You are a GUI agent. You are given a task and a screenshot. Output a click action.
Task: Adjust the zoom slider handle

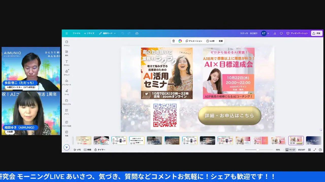pos(258,150)
